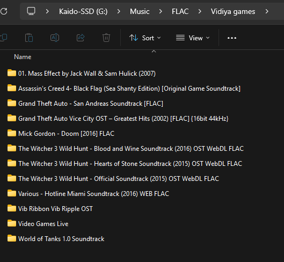Select 'Vib Ribbon Vib Ripple OST' name
The image size is (284, 262).
(55, 209)
